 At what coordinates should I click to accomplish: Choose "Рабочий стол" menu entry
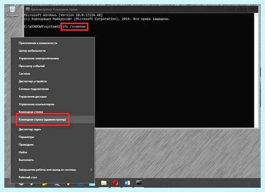53,177
